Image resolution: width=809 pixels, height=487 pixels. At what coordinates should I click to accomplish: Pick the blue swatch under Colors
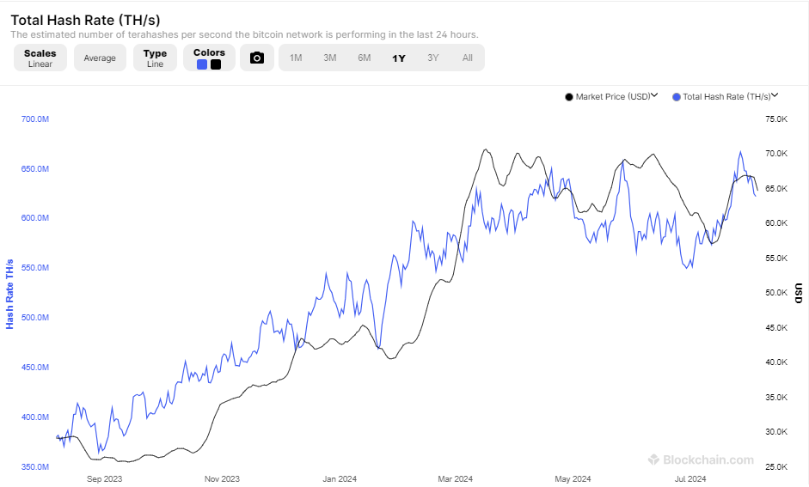click(x=202, y=64)
